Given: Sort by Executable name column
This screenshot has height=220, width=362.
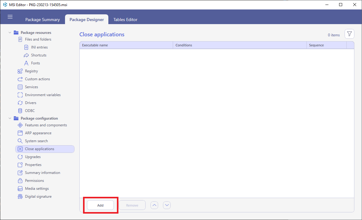Looking at the screenshot, I should coord(126,45).
